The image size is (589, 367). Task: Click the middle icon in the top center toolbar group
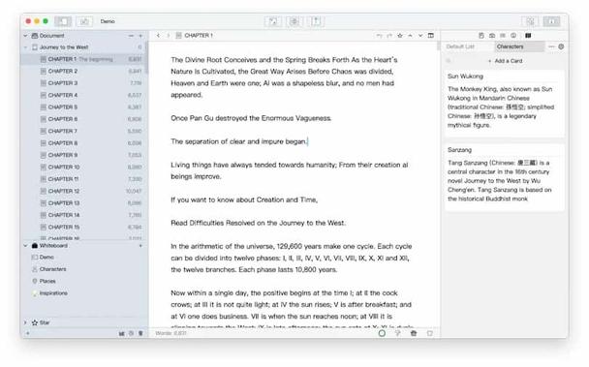point(294,21)
